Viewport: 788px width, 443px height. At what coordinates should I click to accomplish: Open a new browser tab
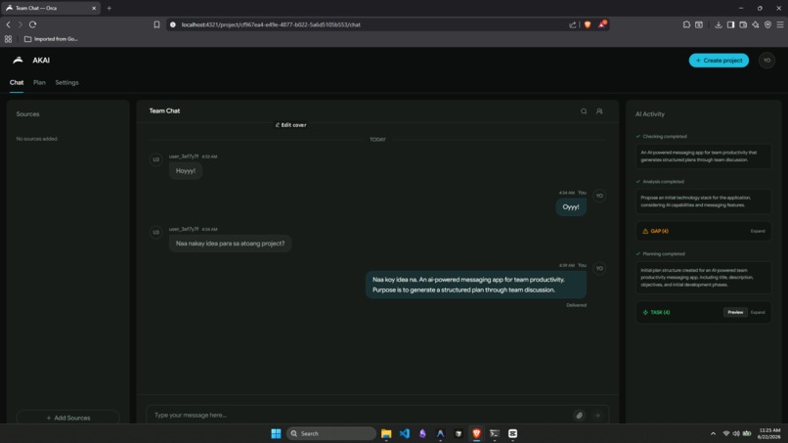tap(109, 8)
